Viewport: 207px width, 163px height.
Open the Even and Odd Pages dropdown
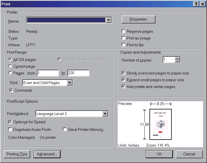[x=48, y=83]
